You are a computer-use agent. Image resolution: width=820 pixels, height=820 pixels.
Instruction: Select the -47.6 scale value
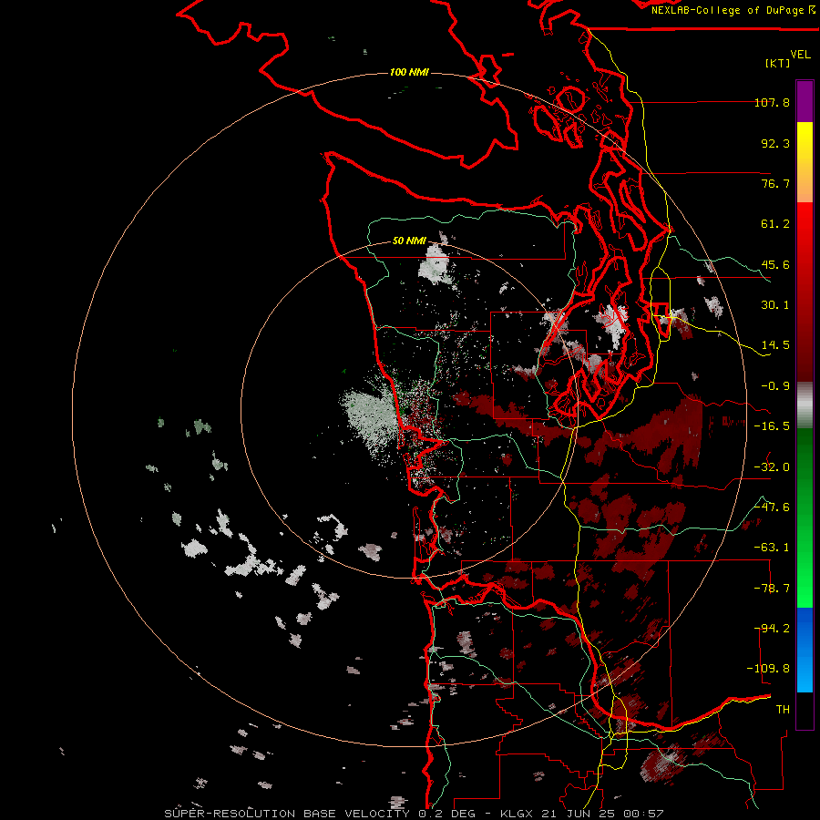(772, 507)
